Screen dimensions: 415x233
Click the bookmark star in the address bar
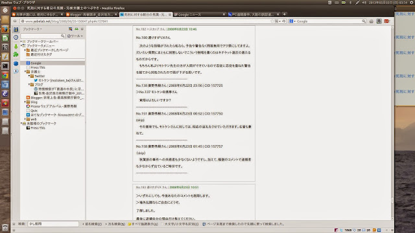[x=272, y=21]
